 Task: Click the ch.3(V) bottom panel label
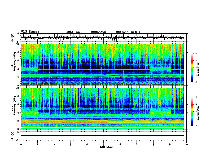pyautogui.click(x=13, y=136)
